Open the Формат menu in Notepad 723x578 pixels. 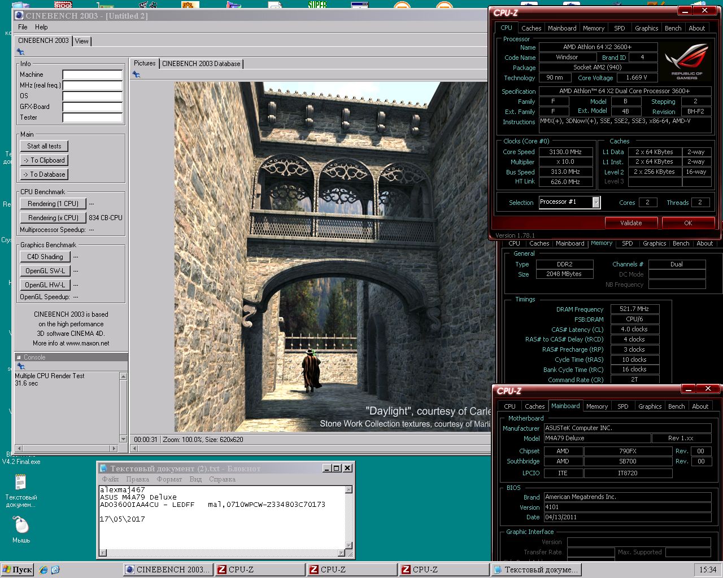[x=169, y=479]
